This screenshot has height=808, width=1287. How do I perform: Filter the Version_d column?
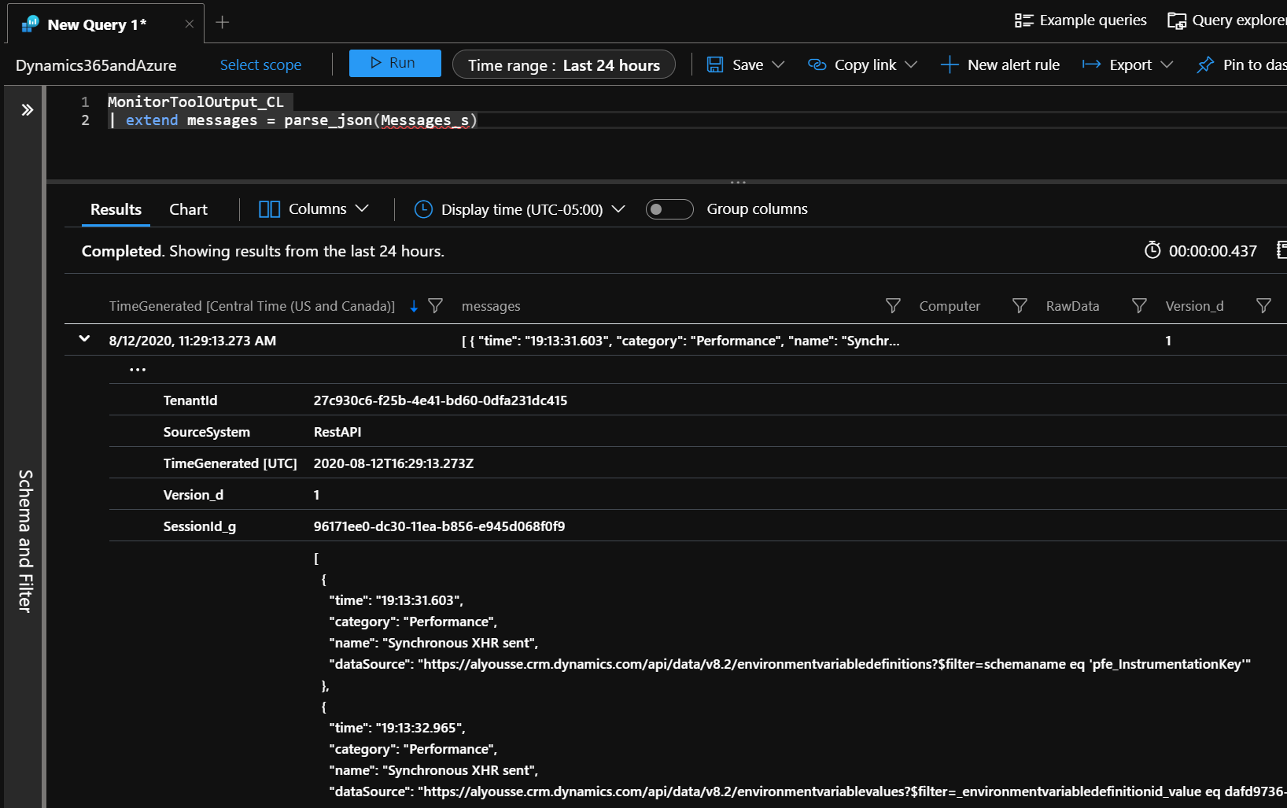click(1263, 305)
